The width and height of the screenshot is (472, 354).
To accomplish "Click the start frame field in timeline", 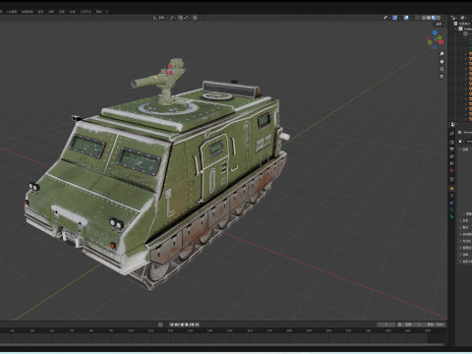I will (414, 324).
